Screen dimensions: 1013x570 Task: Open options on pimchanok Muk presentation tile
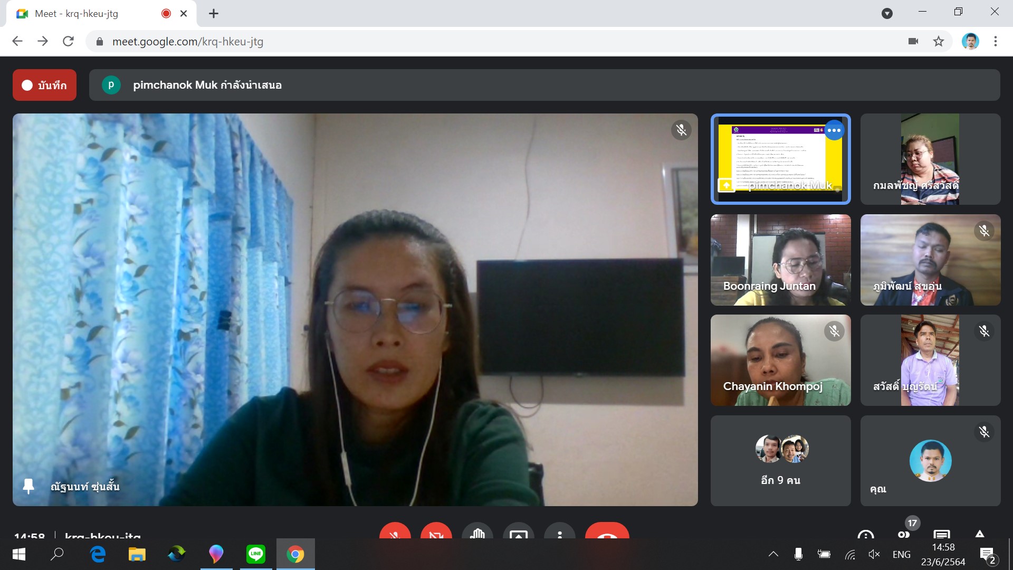tap(834, 130)
